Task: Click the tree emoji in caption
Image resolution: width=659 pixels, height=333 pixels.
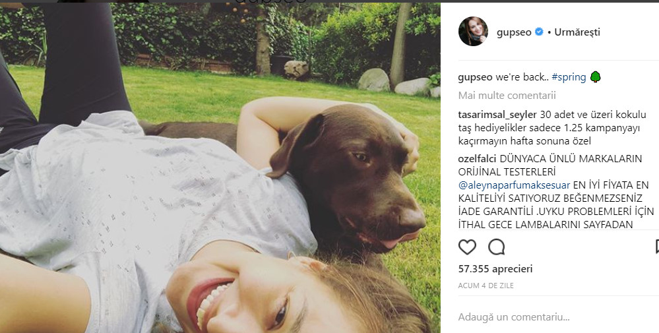Action: [x=595, y=77]
